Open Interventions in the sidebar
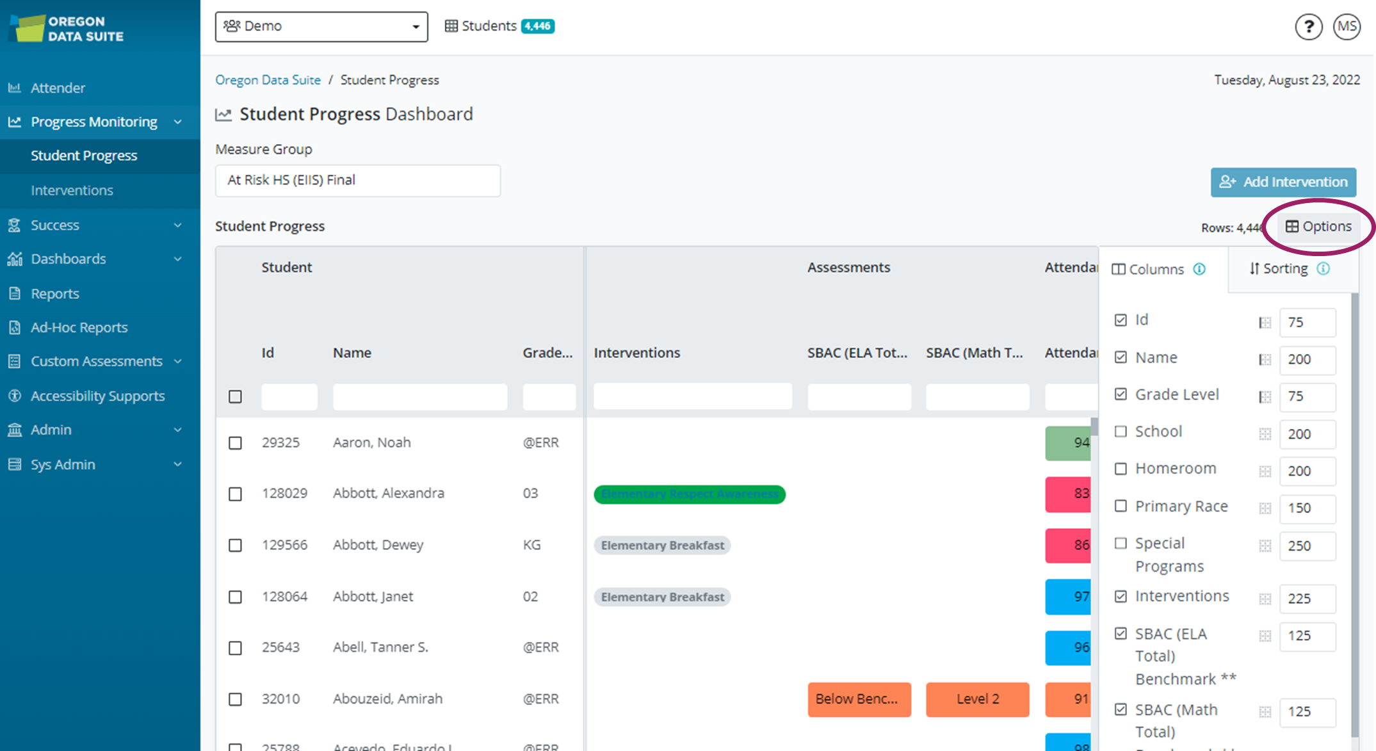Viewport: 1376px width, 751px height. [72, 190]
